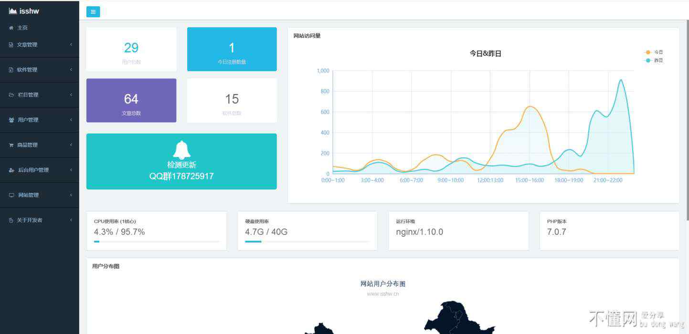Viewport: 689px width, 334px height.
Task: Click the home icon beside 主页
Action: pyautogui.click(x=11, y=28)
